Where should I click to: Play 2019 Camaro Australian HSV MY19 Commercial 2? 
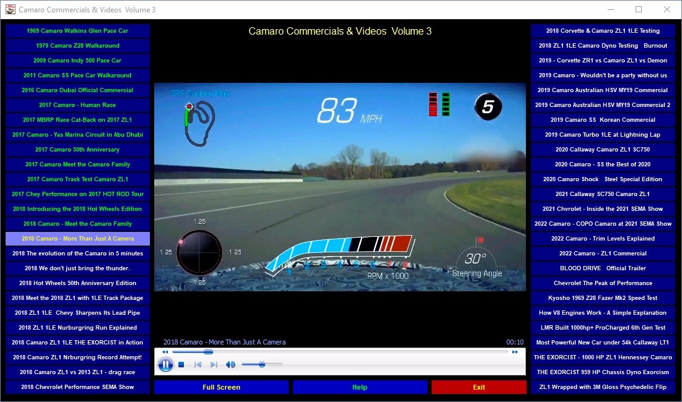(x=603, y=105)
